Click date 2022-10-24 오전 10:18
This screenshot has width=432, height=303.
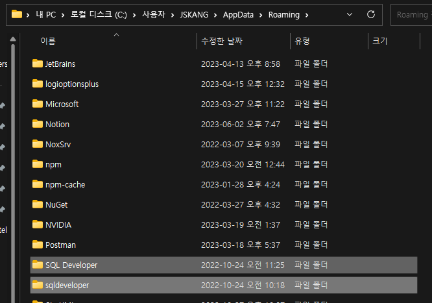point(243,285)
